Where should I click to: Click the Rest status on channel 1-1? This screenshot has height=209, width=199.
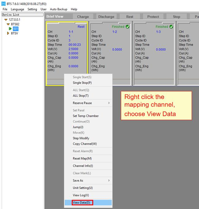click(81, 27)
